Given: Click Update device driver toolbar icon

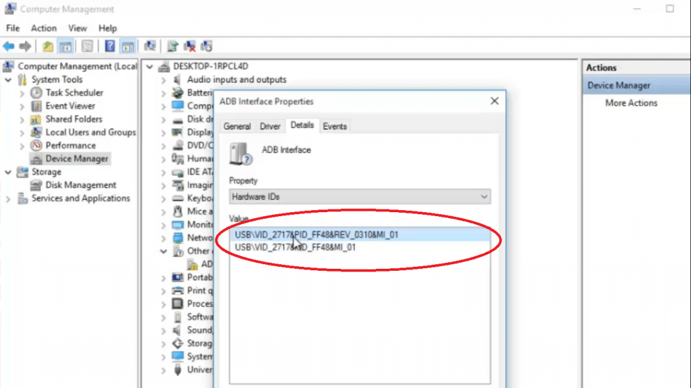Looking at the screenshot, I should [172, 46].
